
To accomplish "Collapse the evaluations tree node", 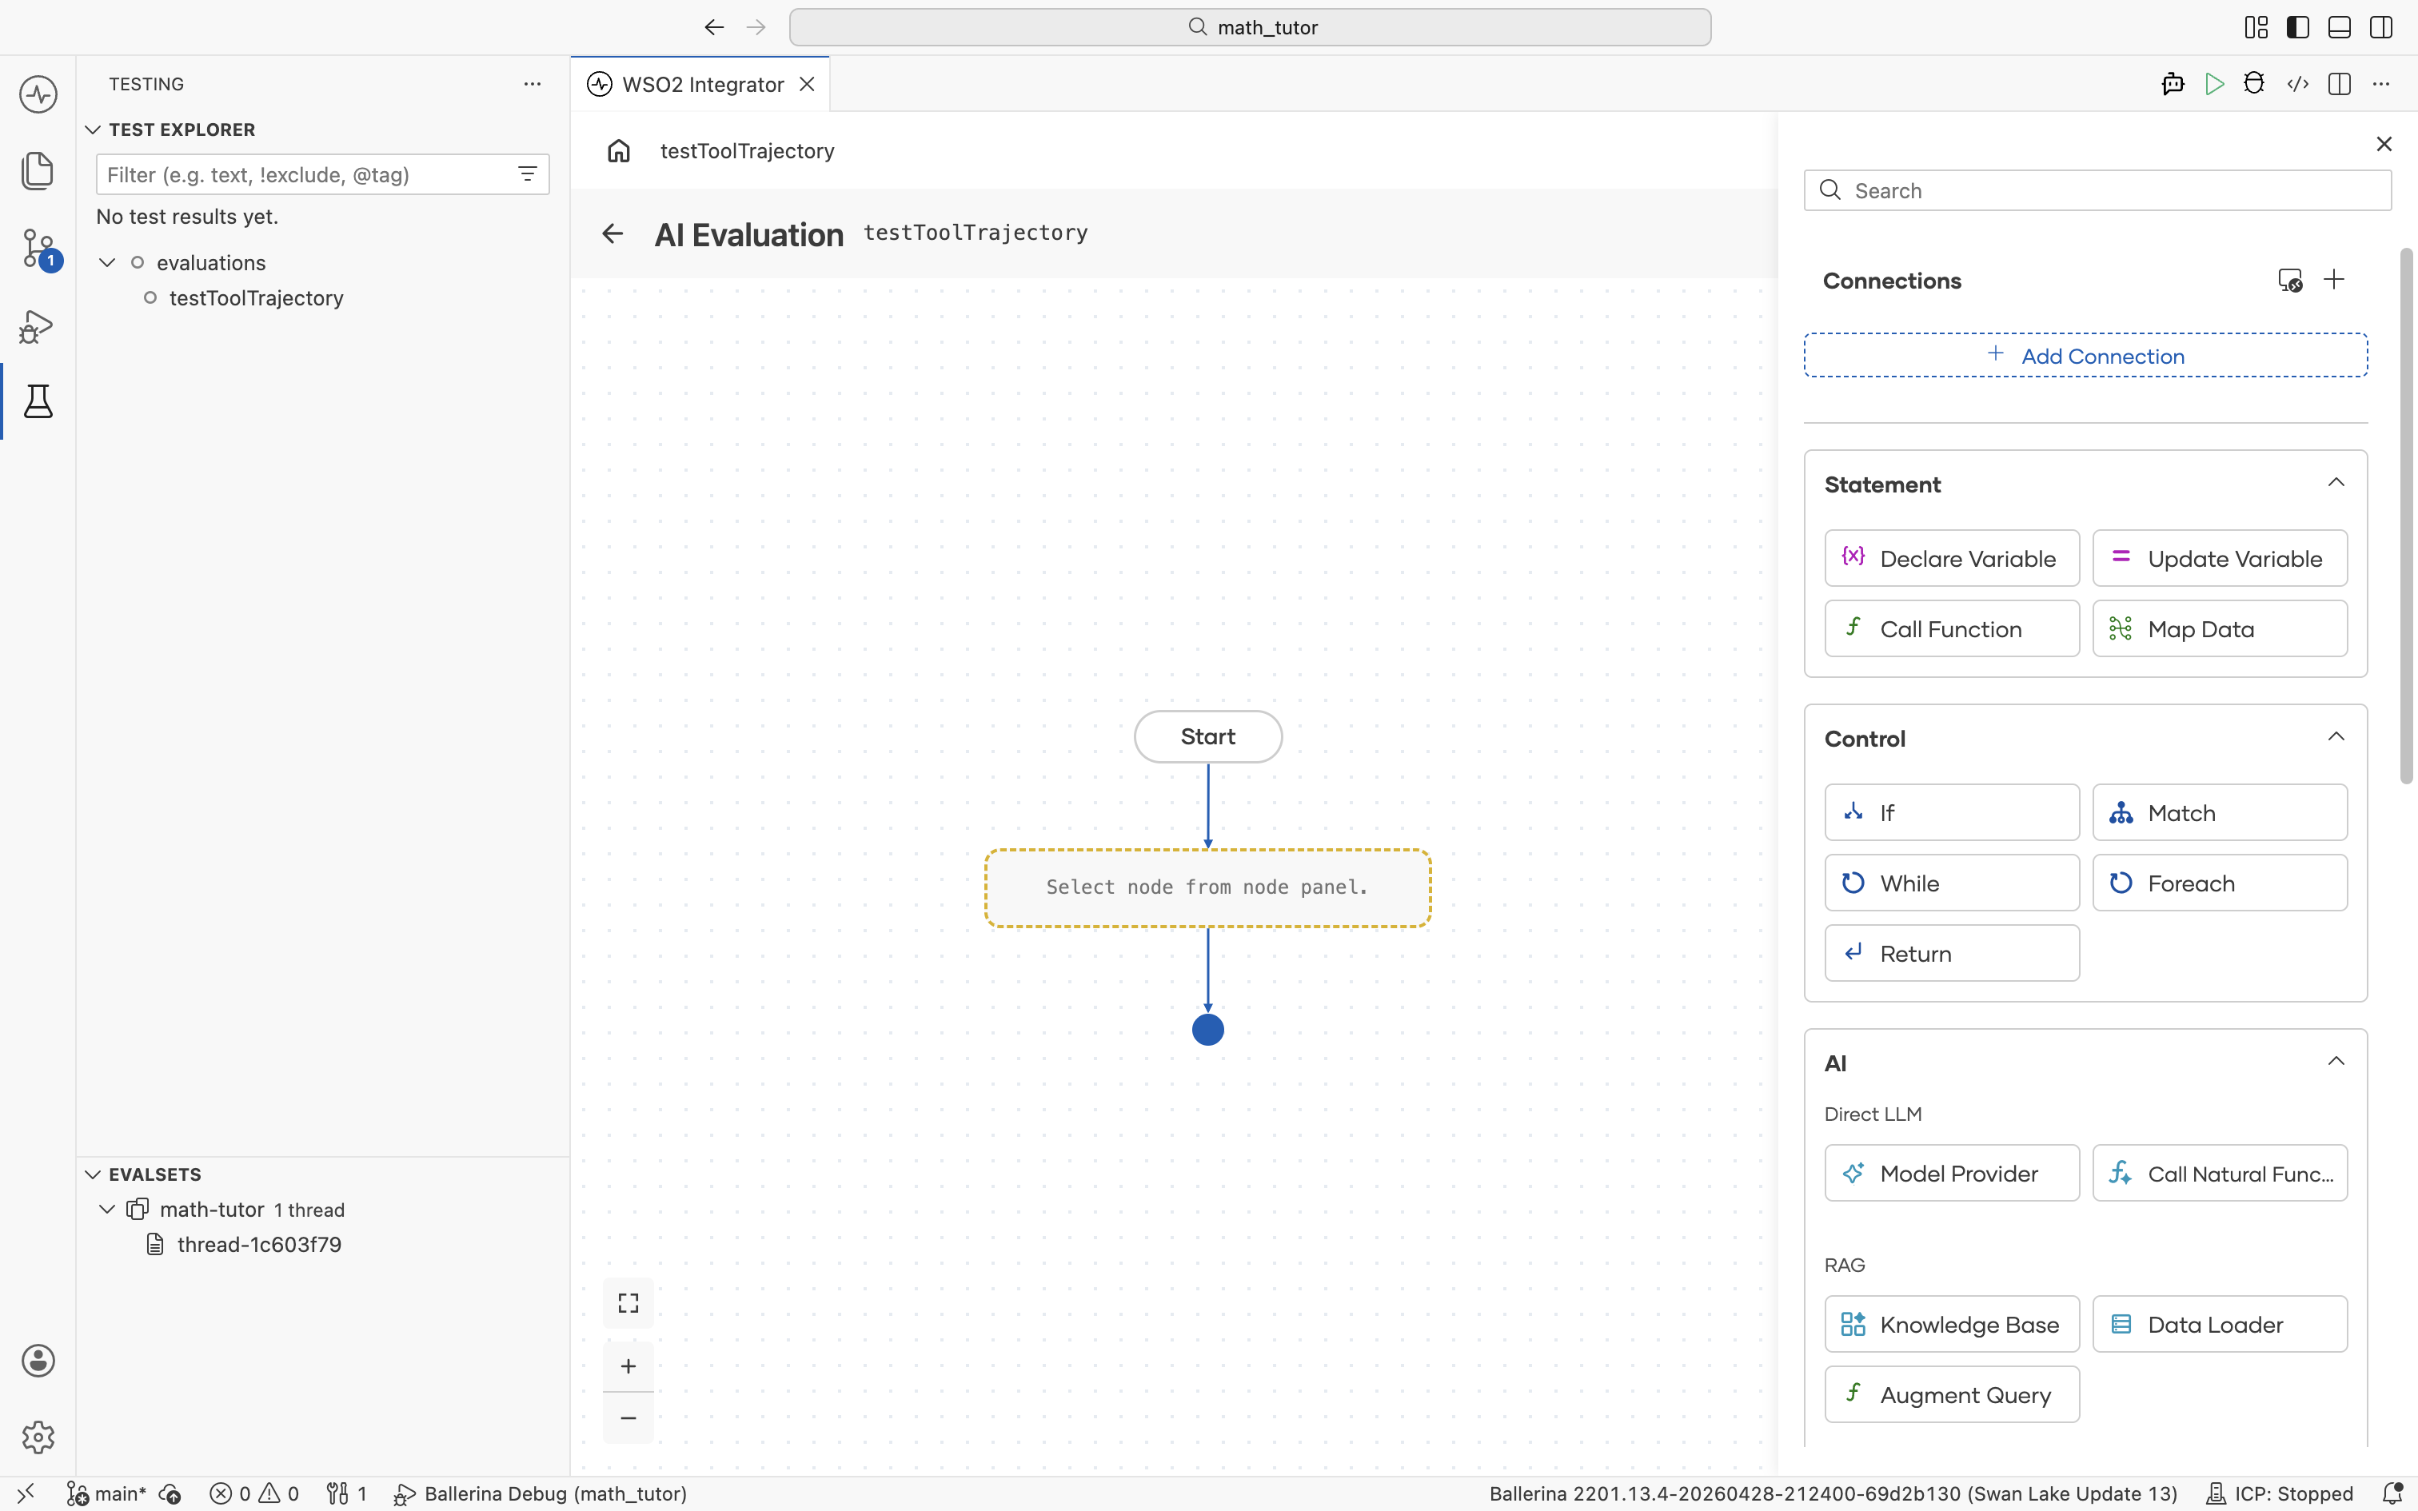I will click(107, 263).
